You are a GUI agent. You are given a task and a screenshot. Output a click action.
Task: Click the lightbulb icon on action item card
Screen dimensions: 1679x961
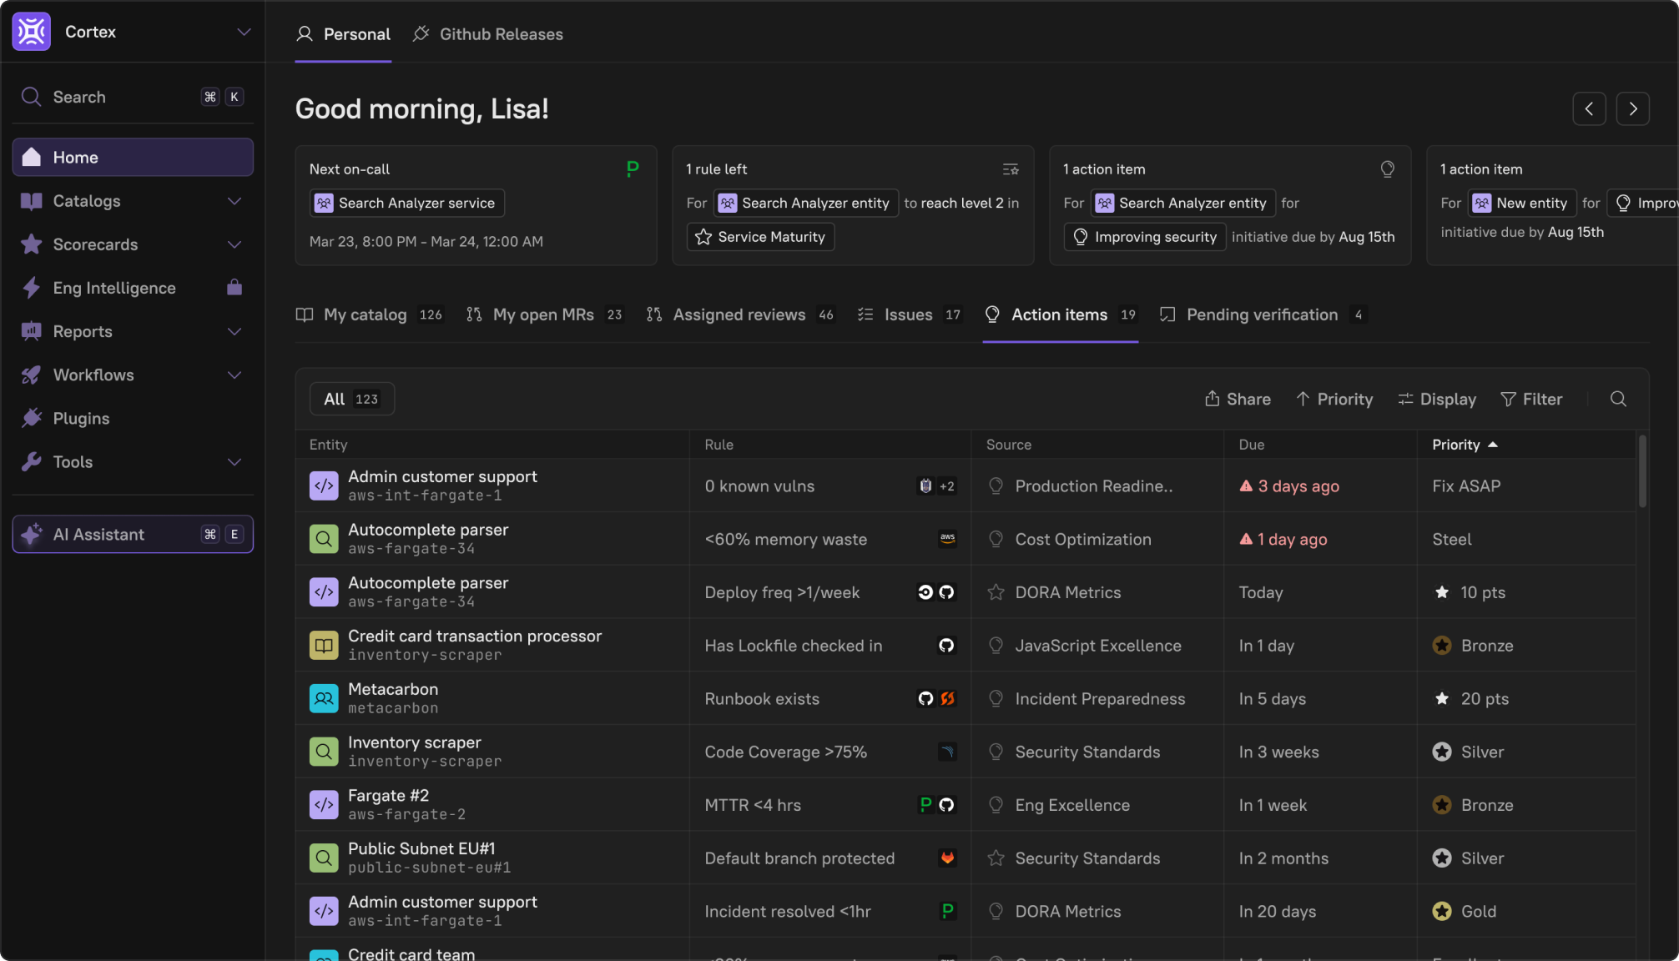(1387, 169)
